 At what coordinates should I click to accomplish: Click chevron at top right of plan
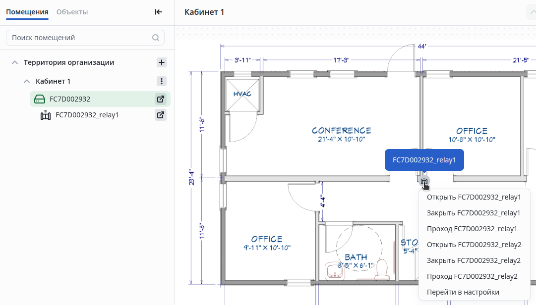tap(531, 12)
